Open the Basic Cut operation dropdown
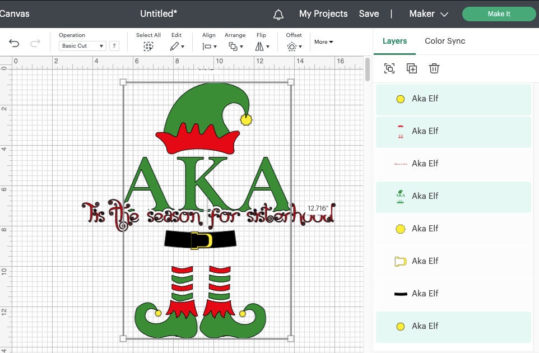This screenshot has width=539, height=353. pyautogui.click(x=82, y=45)
